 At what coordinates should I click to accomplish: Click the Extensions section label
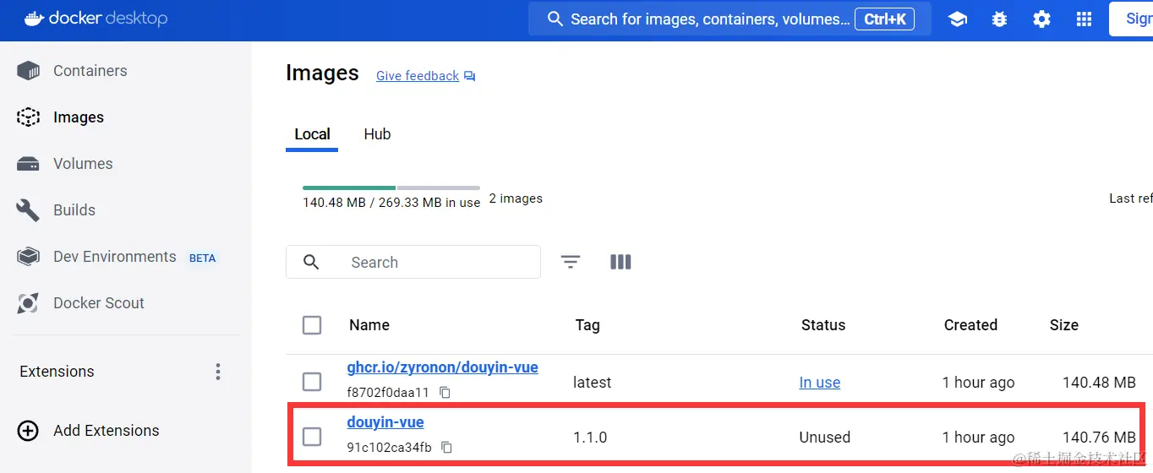click(57, 372)
